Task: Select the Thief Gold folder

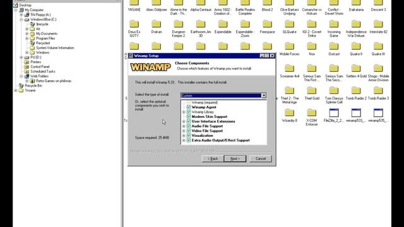Action: pyautogui.click(x=312, y=93)
